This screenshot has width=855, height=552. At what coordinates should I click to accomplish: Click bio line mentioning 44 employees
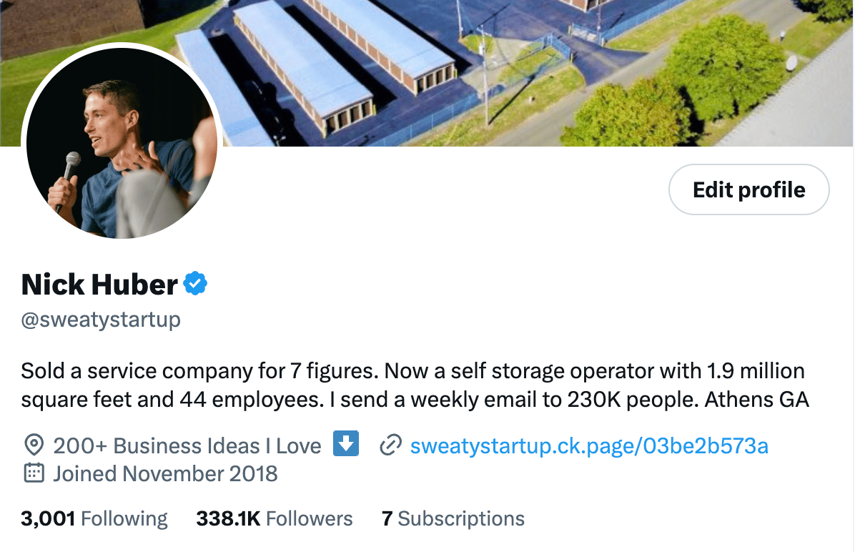[x=415, y=400]
